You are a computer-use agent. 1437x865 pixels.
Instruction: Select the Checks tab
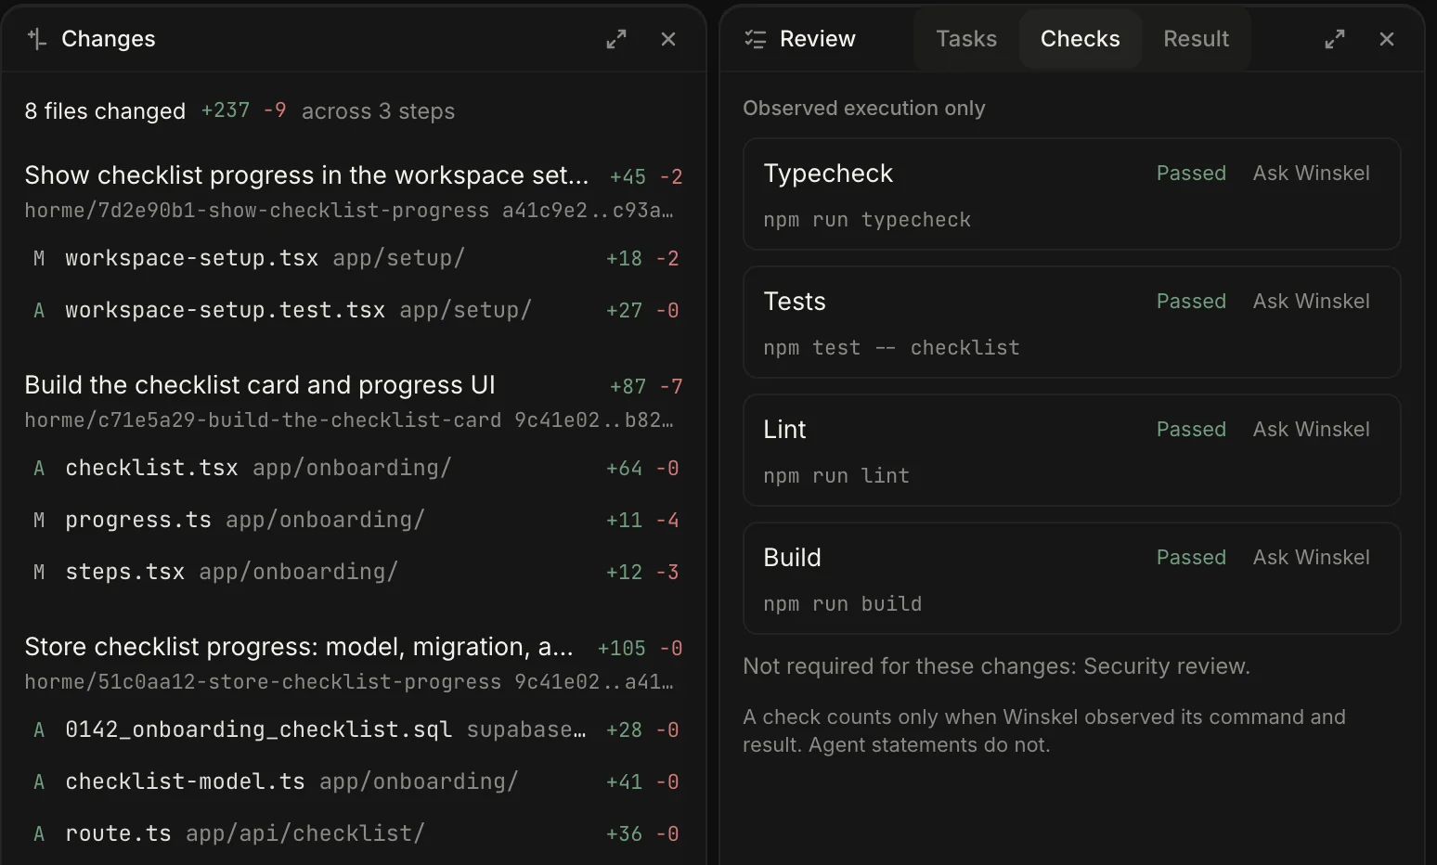click(x=1081, y=39)
